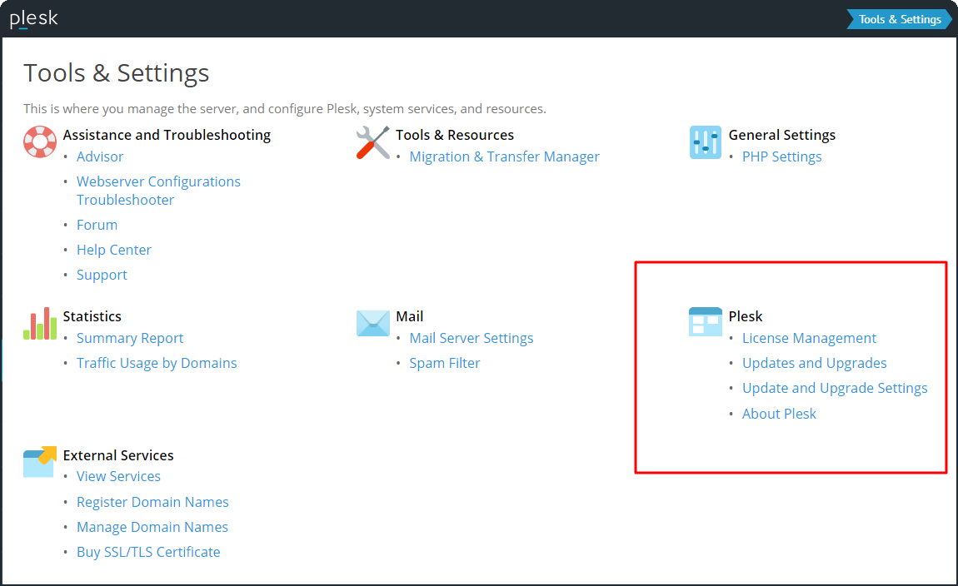Click the Tools & Resources wrench icon
Image resolution: width=958 pixels, height=586 pixels.
[372, 142]
